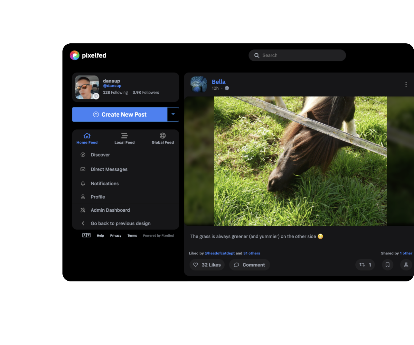The width and height of the screenshot is (414, 345).
Task: View the 31 others who liked
Action: tap(252, 253)
